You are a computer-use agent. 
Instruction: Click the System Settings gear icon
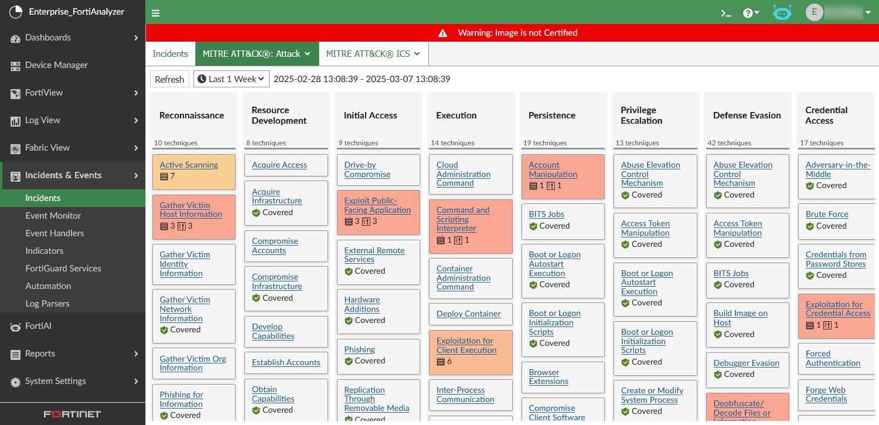pyautogui.click(x=16, y=382)
